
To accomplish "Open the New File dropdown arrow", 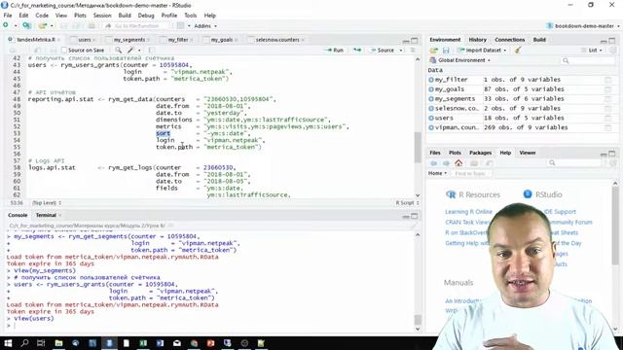I will [x=16, y=26].
